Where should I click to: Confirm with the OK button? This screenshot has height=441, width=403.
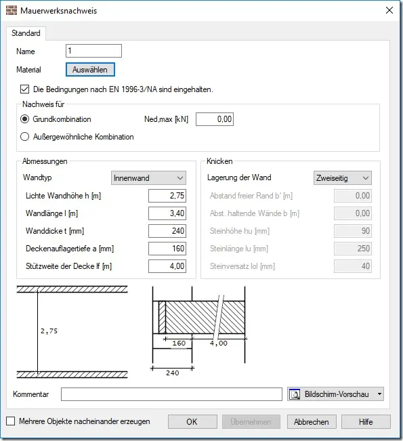(x=192, y=422)
